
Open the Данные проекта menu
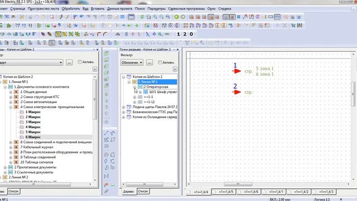point(119,9)
